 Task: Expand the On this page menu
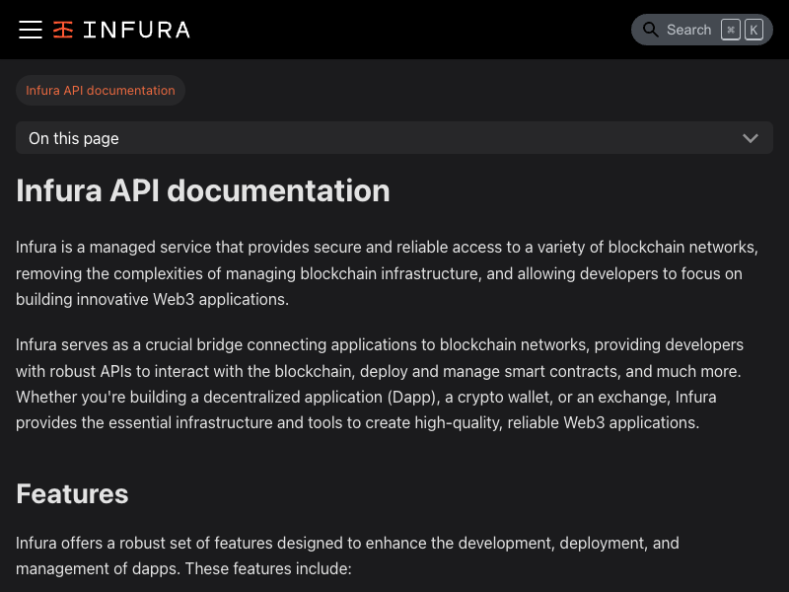point(394,138)
